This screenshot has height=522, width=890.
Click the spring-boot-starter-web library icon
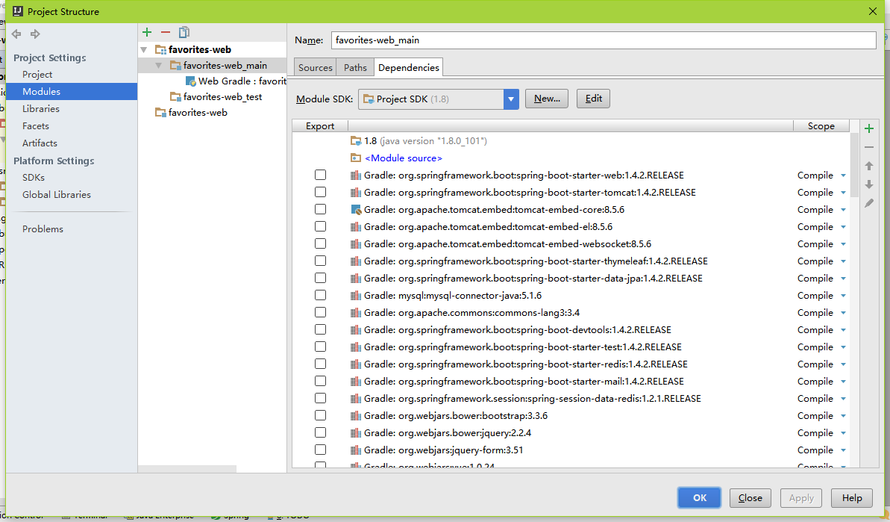(x=356, y=175)
